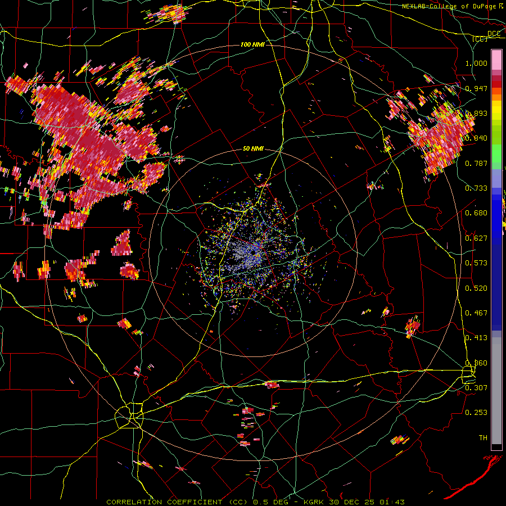Image resolution: width=506 pixels, height=506 pixels.
Task: Click the 50 NMI range ring label
Action: pyautogui.click(x=254, y=148)
